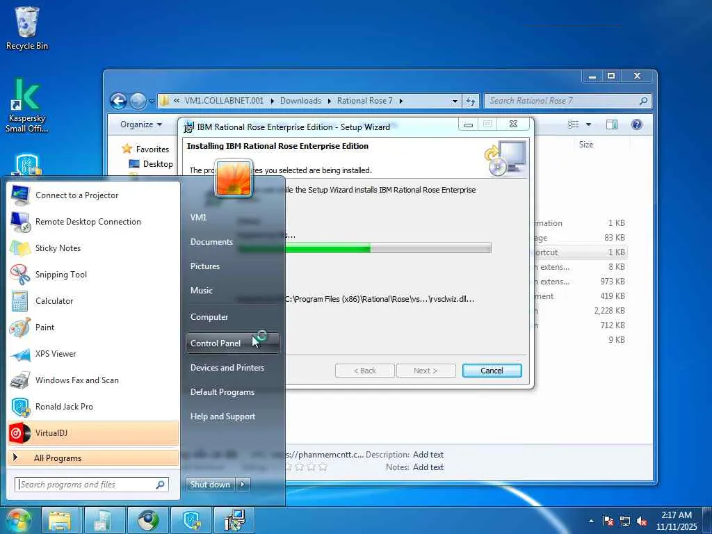Toggle the Explorer preview pane
Viewport: 712px width, 534px height.
tap(612, 124)
